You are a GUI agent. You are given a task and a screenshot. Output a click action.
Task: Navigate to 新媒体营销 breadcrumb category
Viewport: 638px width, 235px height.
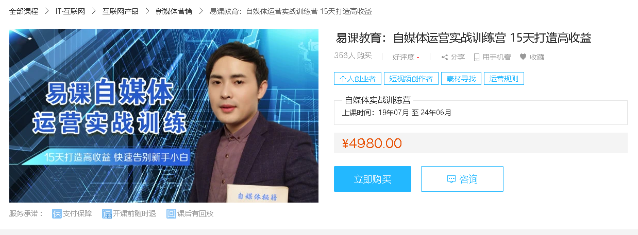(174, 11)
